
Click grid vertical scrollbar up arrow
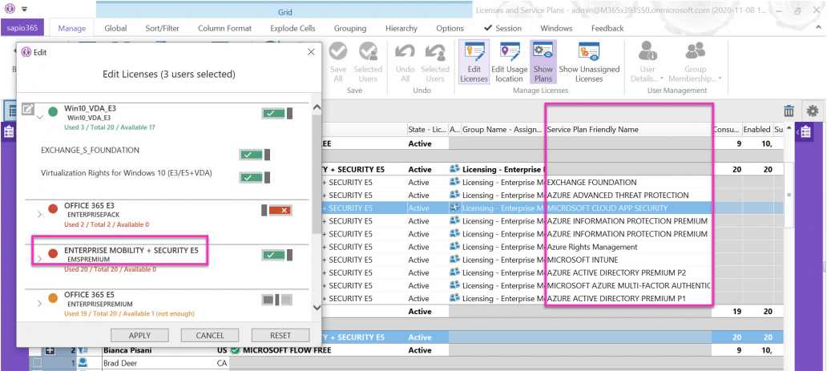tap(789, 128)
